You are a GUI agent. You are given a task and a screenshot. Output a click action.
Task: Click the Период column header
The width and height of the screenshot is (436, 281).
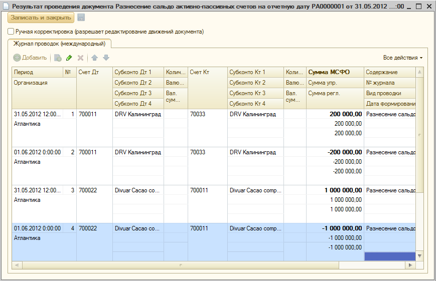pyautogui.click(x=24, y=72)
